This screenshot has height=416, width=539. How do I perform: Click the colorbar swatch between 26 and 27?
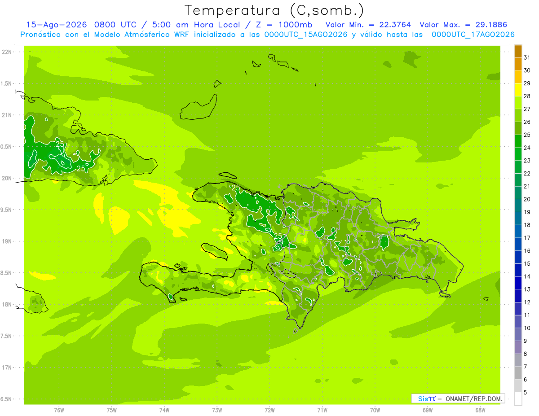tap(518, 116)
